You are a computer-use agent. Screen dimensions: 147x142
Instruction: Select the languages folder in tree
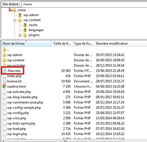pyautogui.click(x=36, y=30)
